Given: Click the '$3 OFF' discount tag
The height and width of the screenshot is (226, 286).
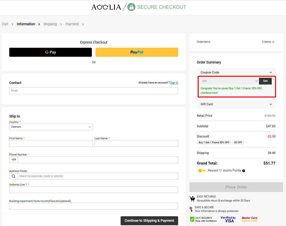Looking at the screenshot, I should point(238,142).
